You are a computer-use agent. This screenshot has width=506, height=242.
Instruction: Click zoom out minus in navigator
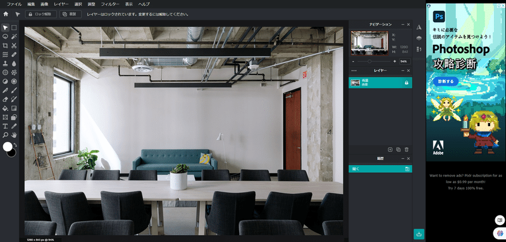click(354, 61)
